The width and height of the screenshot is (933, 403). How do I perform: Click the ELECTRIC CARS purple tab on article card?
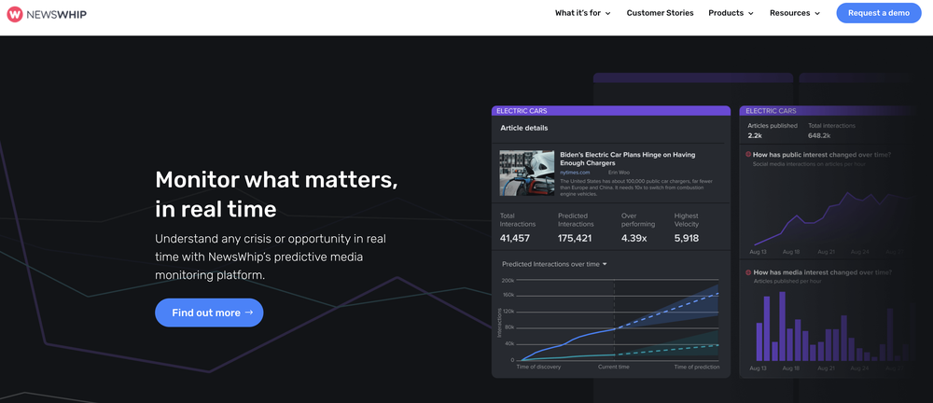pyautogui.click(x=610, y=111)
